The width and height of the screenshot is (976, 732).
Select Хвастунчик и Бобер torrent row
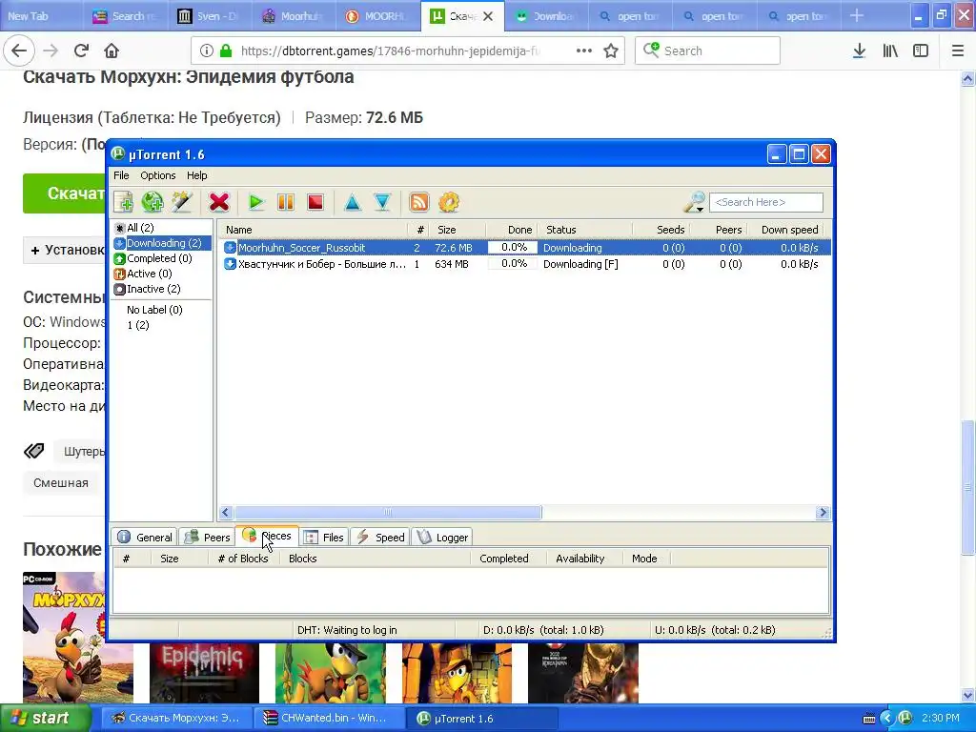point(524,264)
